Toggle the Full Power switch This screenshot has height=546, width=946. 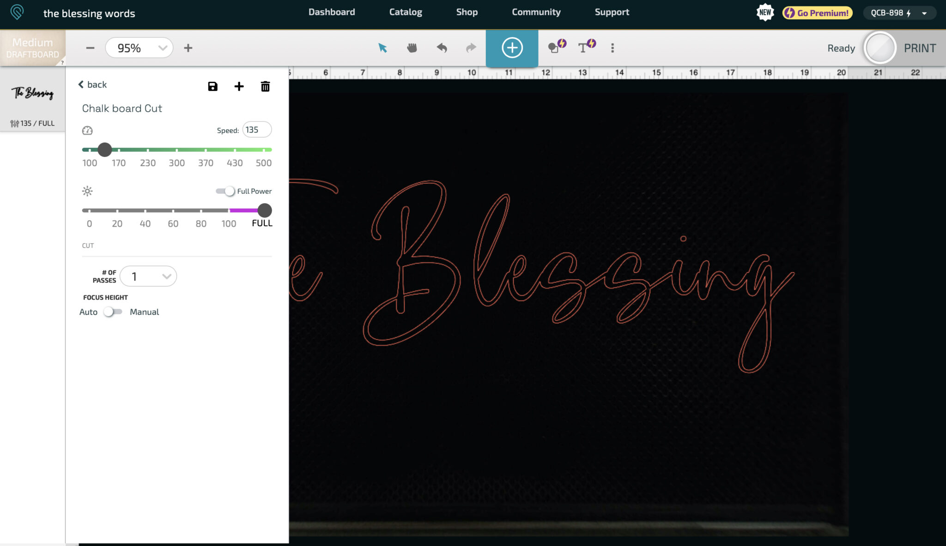click(226, 191)
